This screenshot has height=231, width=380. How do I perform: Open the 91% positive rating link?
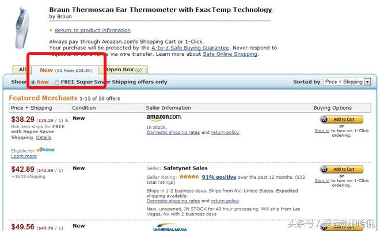[219, 177]
